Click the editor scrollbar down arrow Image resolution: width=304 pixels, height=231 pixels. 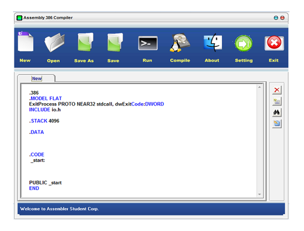[259, 194]
